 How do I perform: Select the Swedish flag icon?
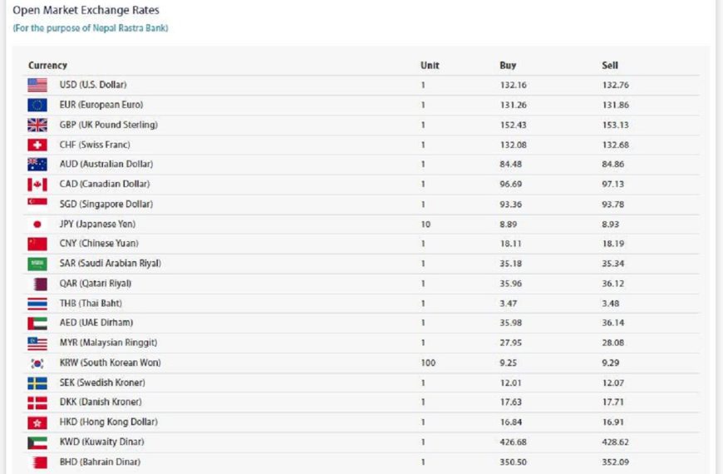click(37, 383)
